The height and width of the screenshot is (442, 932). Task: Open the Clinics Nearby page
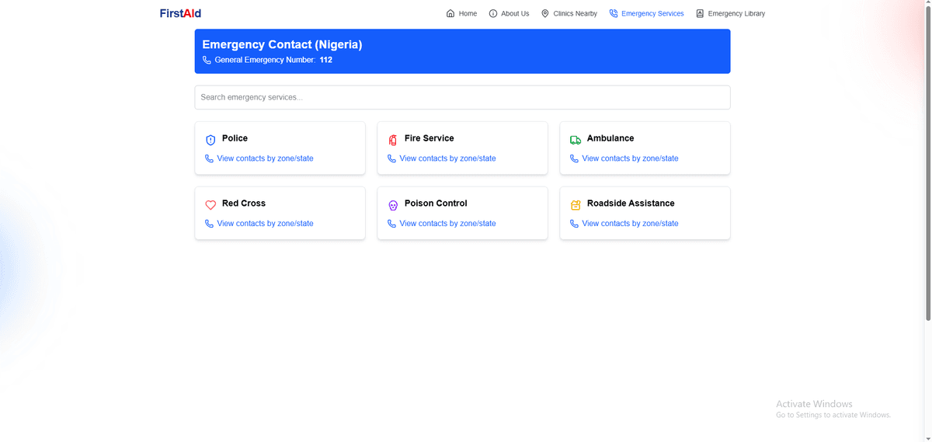click(x=575, y=13)
